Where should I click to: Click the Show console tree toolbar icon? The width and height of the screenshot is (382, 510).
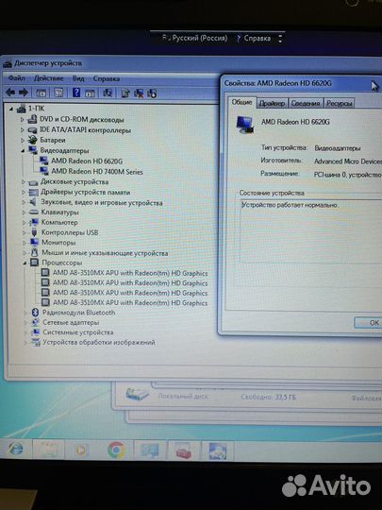tap(41, 93)
